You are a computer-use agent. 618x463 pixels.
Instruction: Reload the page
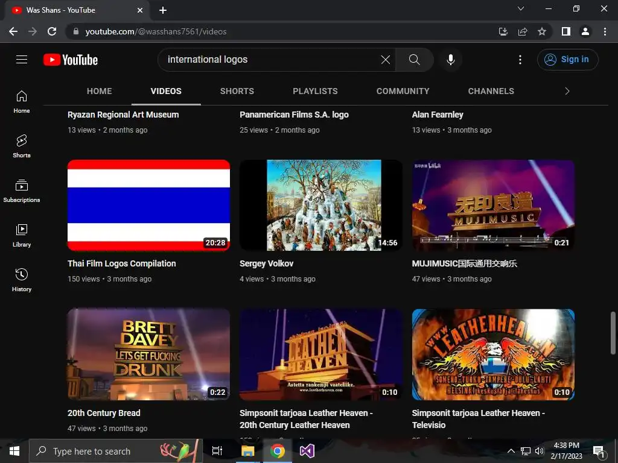click(52, 31)
